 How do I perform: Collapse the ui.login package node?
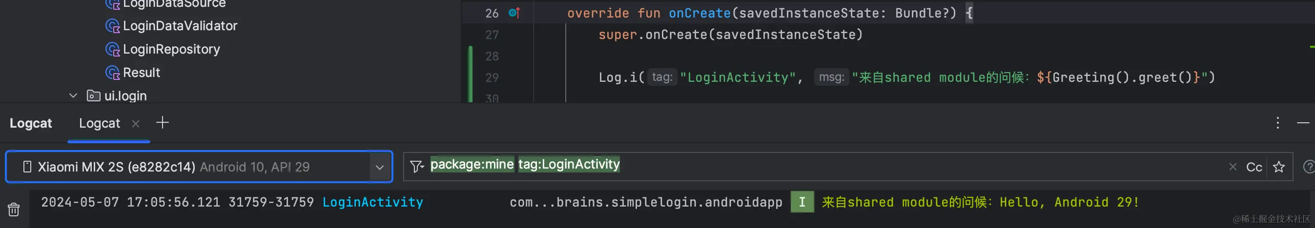click(73, 95)
